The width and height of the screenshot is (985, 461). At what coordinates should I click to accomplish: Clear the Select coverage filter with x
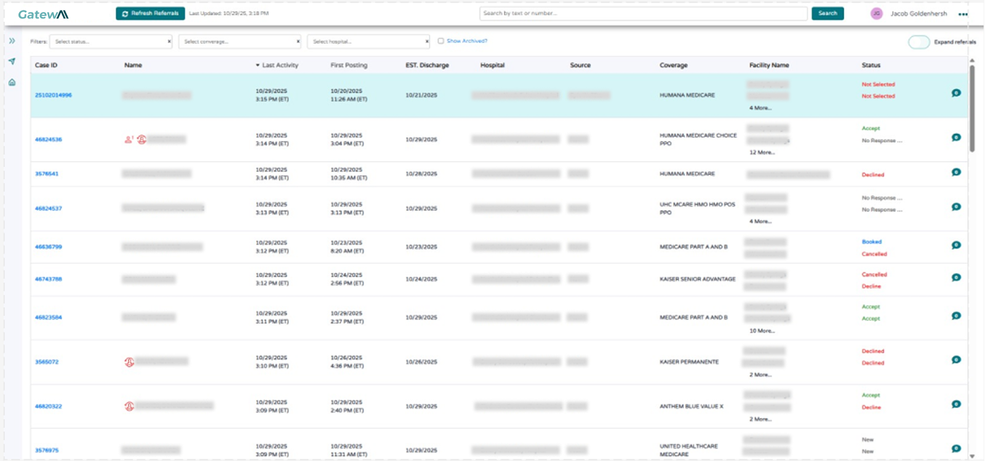click(x=298, y=42)
